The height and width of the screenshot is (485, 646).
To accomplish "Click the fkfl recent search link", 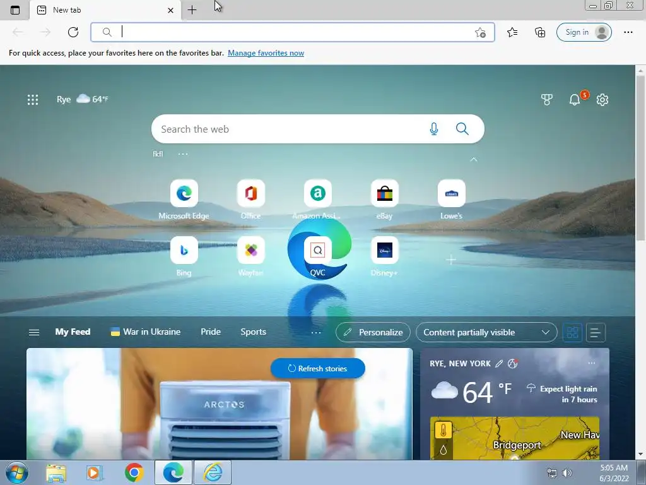I will point(158,154).
